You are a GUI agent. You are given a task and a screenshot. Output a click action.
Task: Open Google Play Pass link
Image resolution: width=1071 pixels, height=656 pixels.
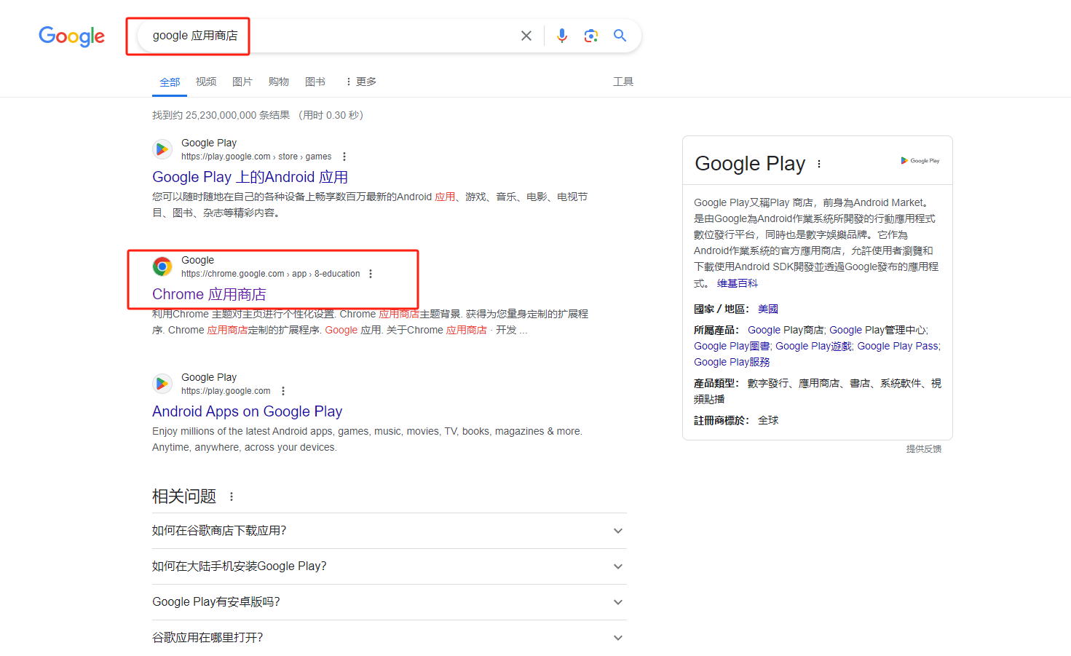[x=898, y=346]
